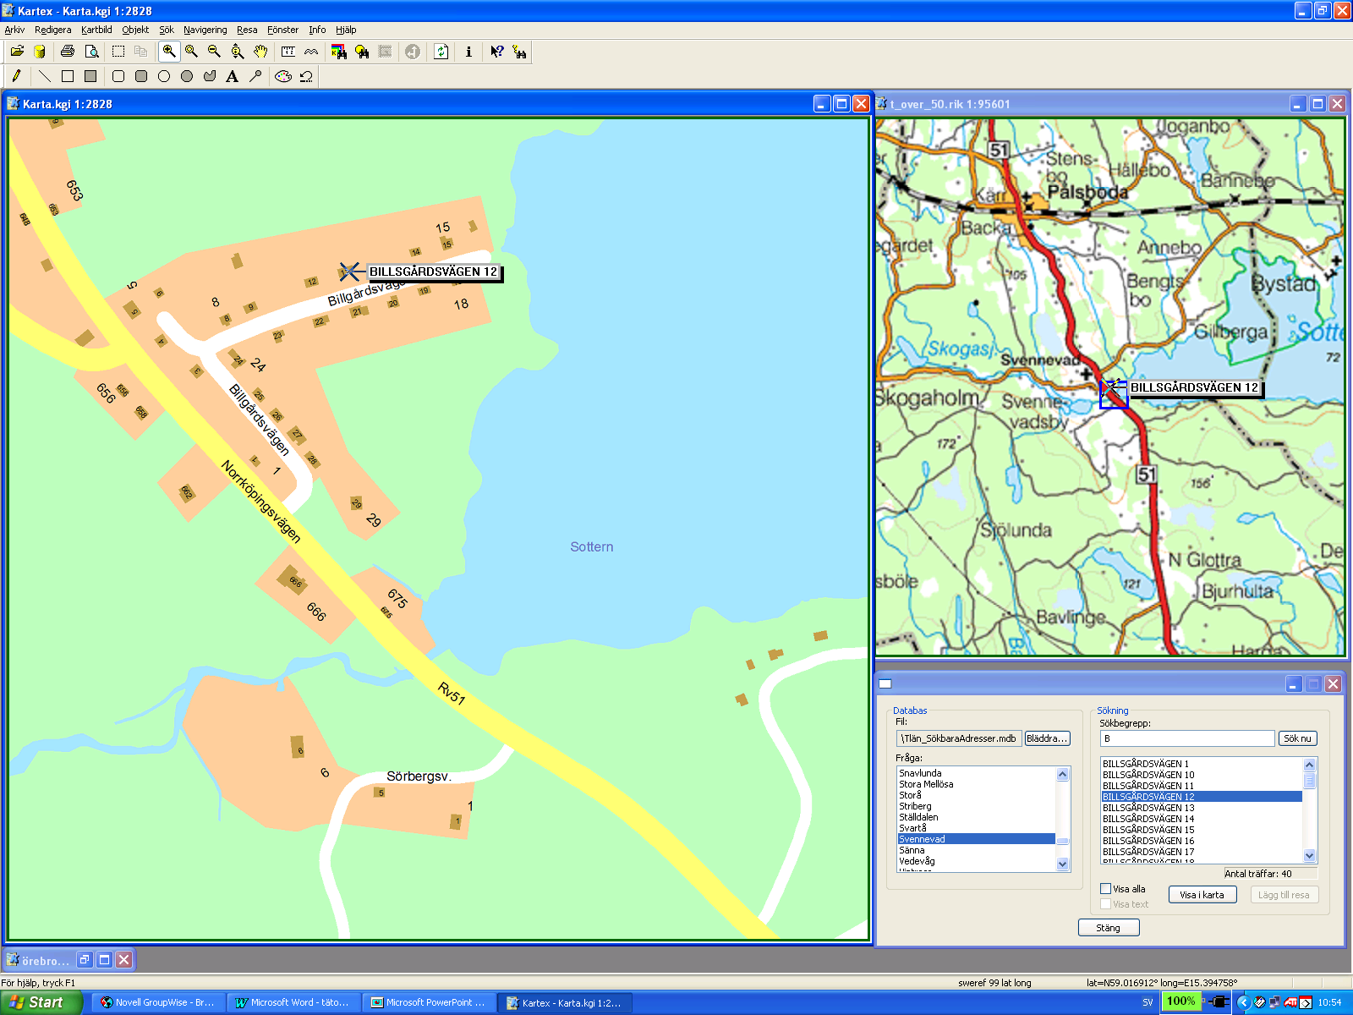Select the empty rectangle tool
Viewport: 1353px width, 1015px height.
pos(68,76)
